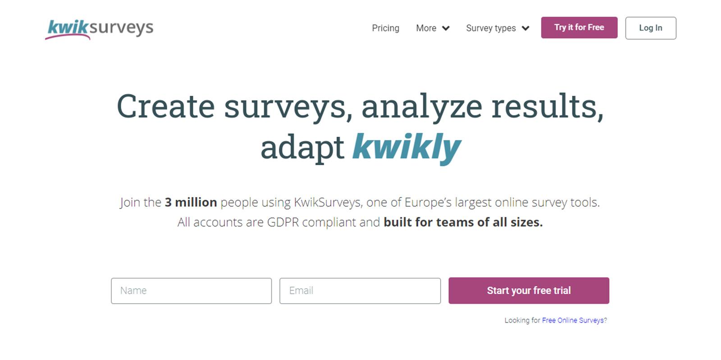The width and height of the screenshot is (721, 360).
Task: Click the KwikSurveys logo
Action: click(x=100, y=28)
